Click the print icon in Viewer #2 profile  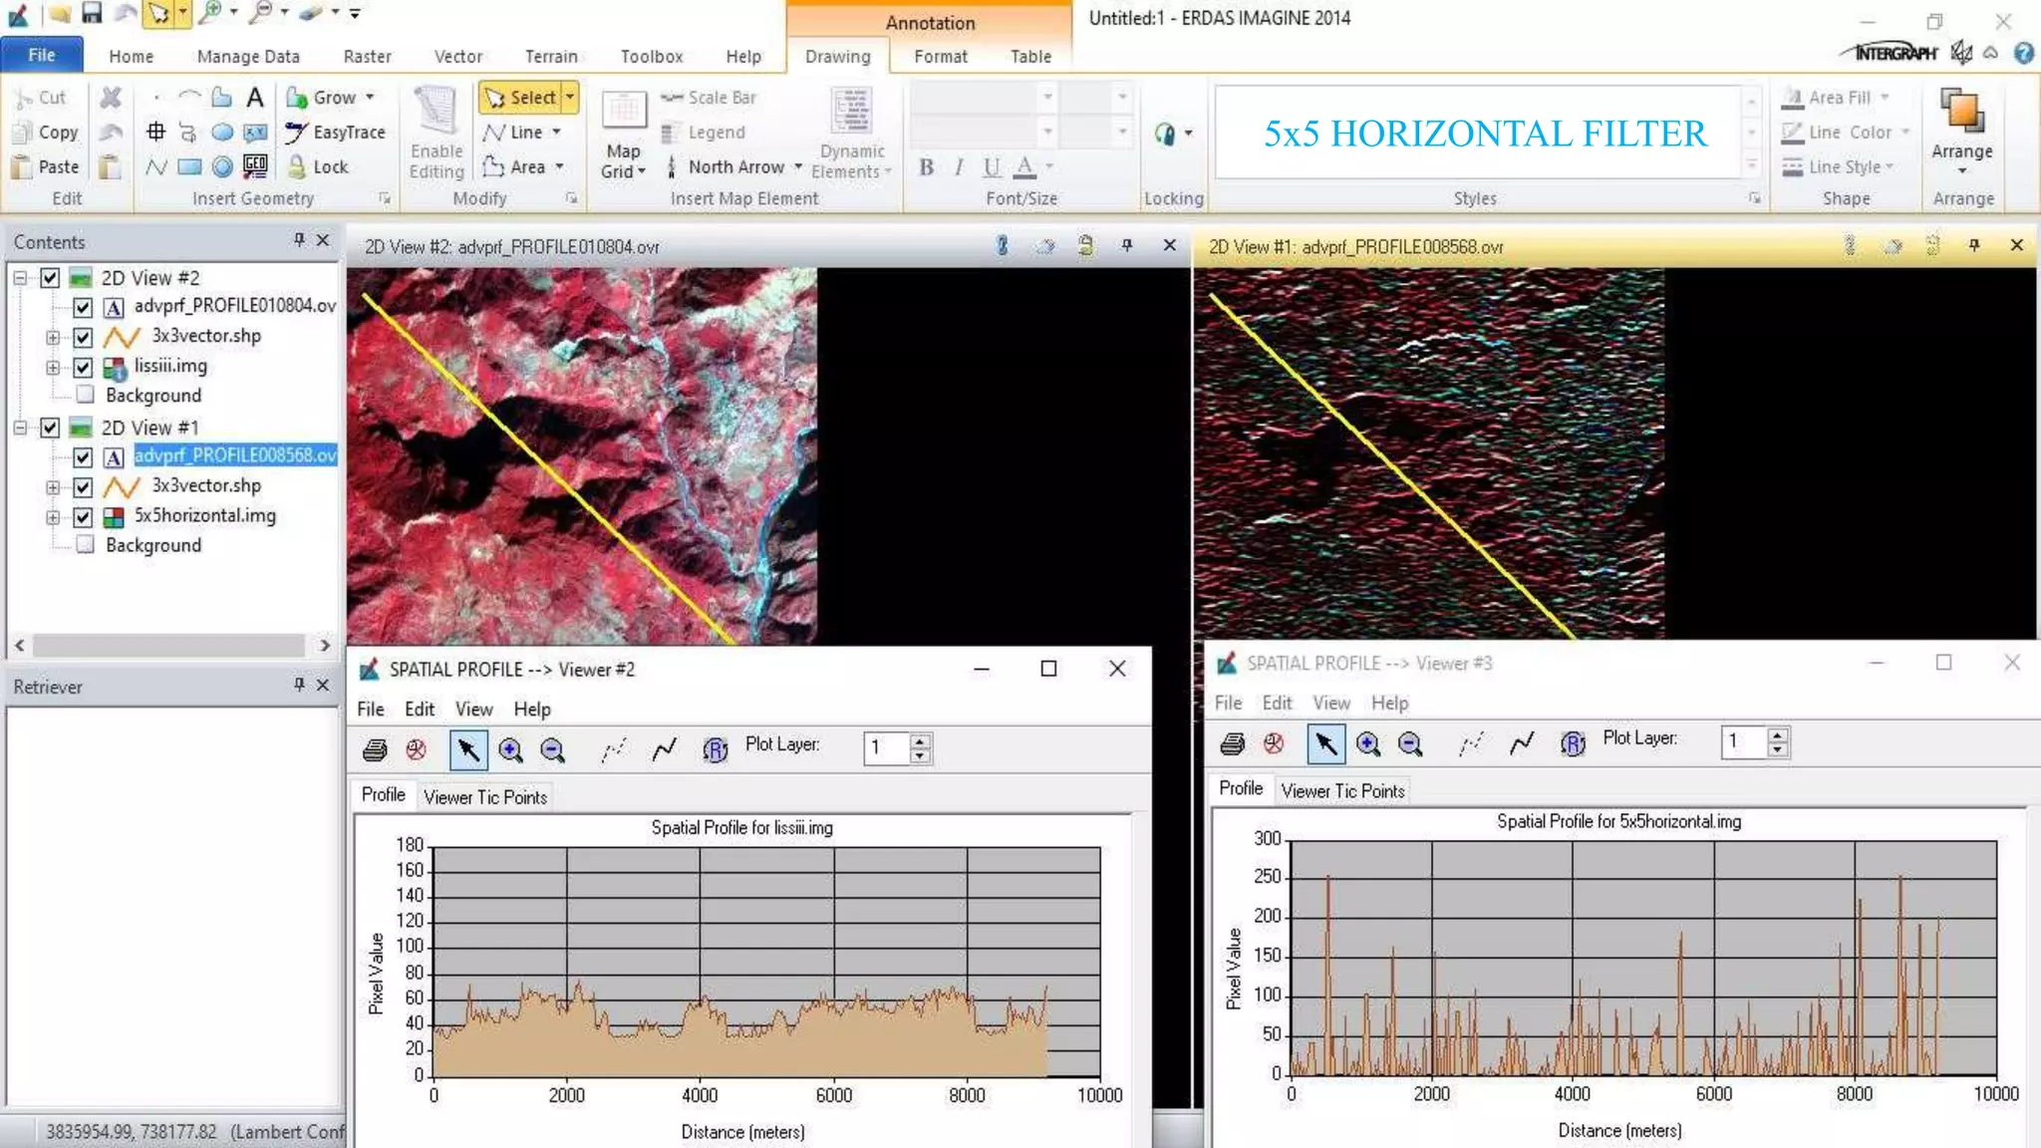(375, 749)
